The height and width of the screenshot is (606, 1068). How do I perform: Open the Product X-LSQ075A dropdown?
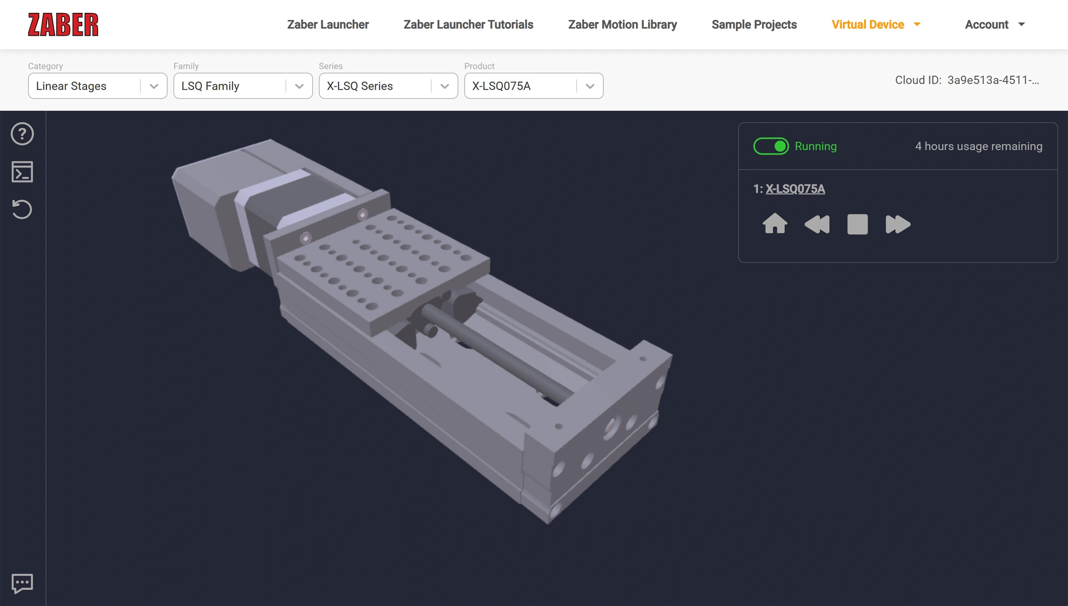click(533, 86)
